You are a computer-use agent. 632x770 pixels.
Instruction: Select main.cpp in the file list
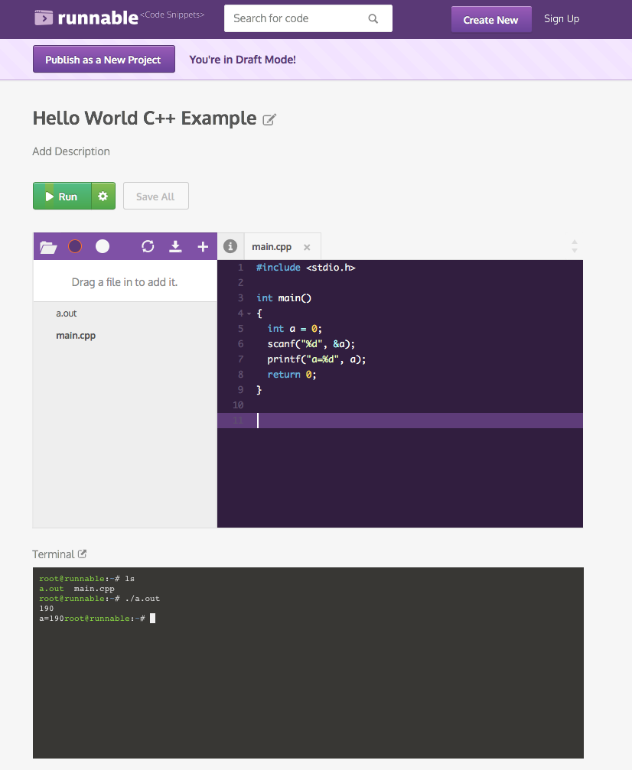pyautogui.click(x=76, y=336)
